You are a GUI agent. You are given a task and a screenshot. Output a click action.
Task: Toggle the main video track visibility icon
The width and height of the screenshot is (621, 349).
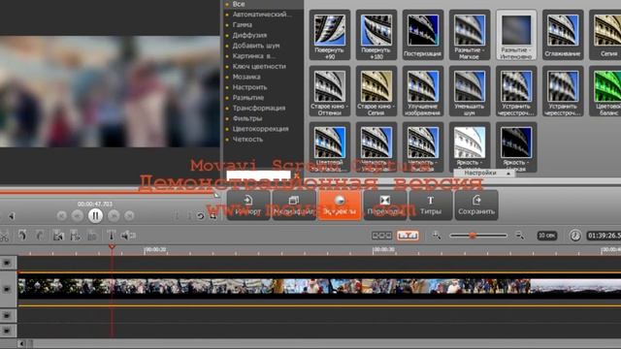[x=7, y=289]
